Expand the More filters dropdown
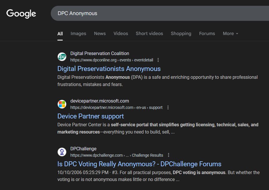The height and width of the screenshot is (190, 269). point(230,34)
